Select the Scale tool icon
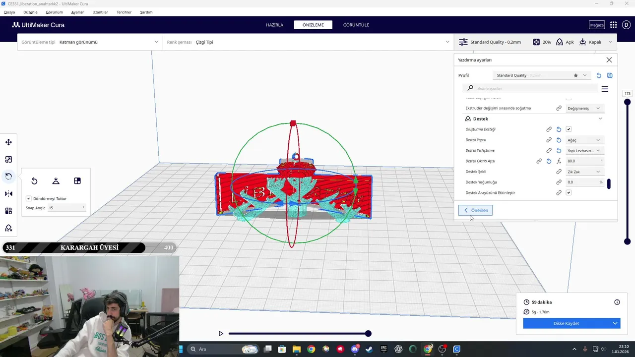 [x=8, y=159]
